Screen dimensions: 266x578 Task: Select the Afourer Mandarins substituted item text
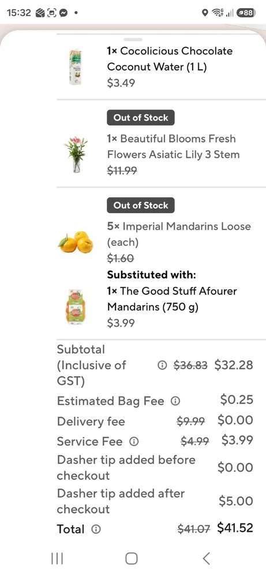tap(172, 299)
